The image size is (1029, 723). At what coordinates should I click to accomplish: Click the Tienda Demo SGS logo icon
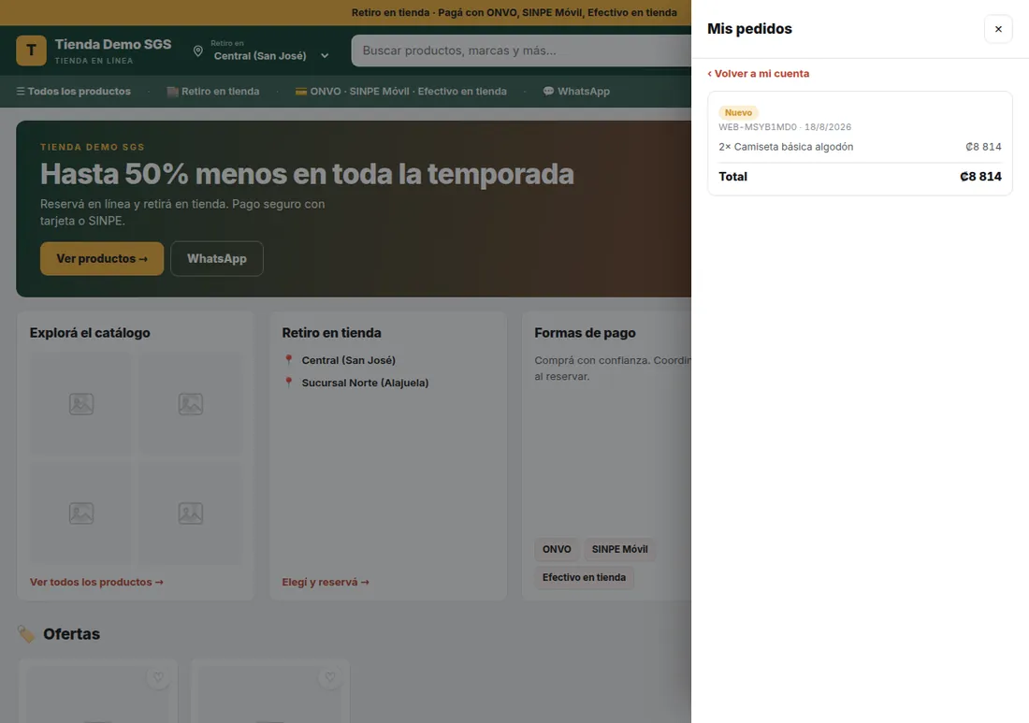[x=31, y=51]
